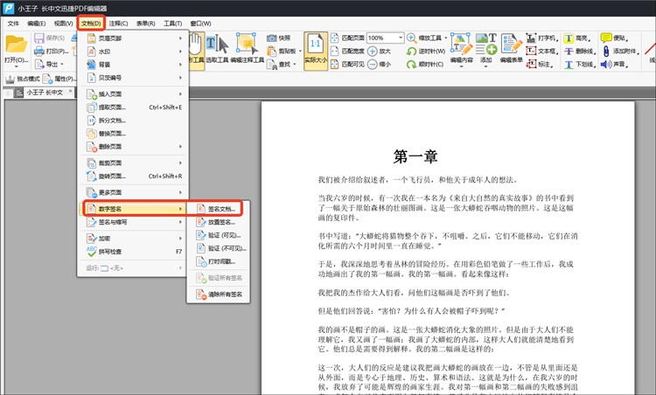
Task: Switch to the 小王子 长中文 tab
Action: click(45, 93)
